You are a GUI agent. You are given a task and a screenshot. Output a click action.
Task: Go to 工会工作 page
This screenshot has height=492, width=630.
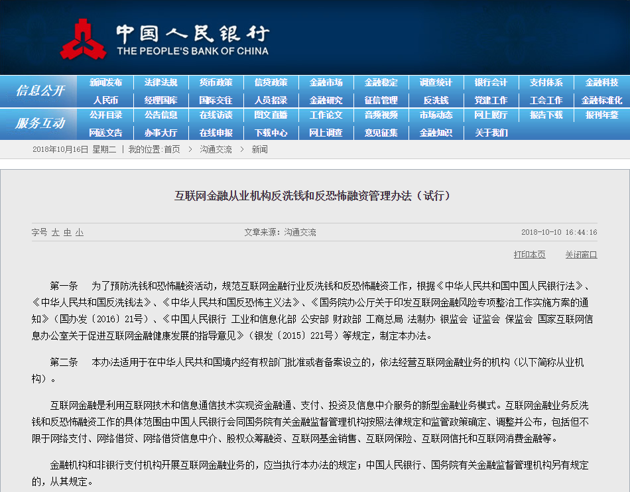[x=546, y=100]
